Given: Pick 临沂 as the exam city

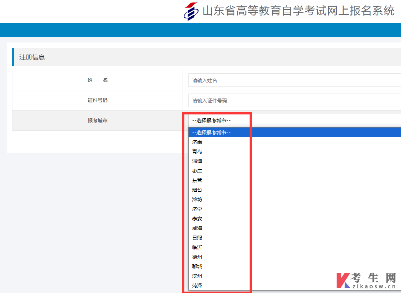Looking at the screenshot, I should tap(295, 247).
